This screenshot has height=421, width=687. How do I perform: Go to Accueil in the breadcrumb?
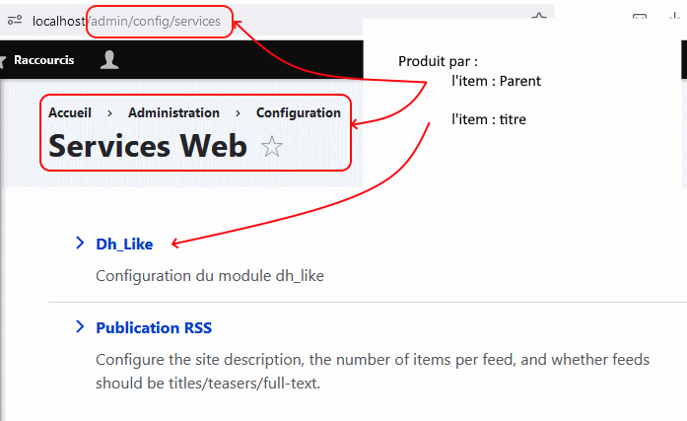click(x=70, y=113)
